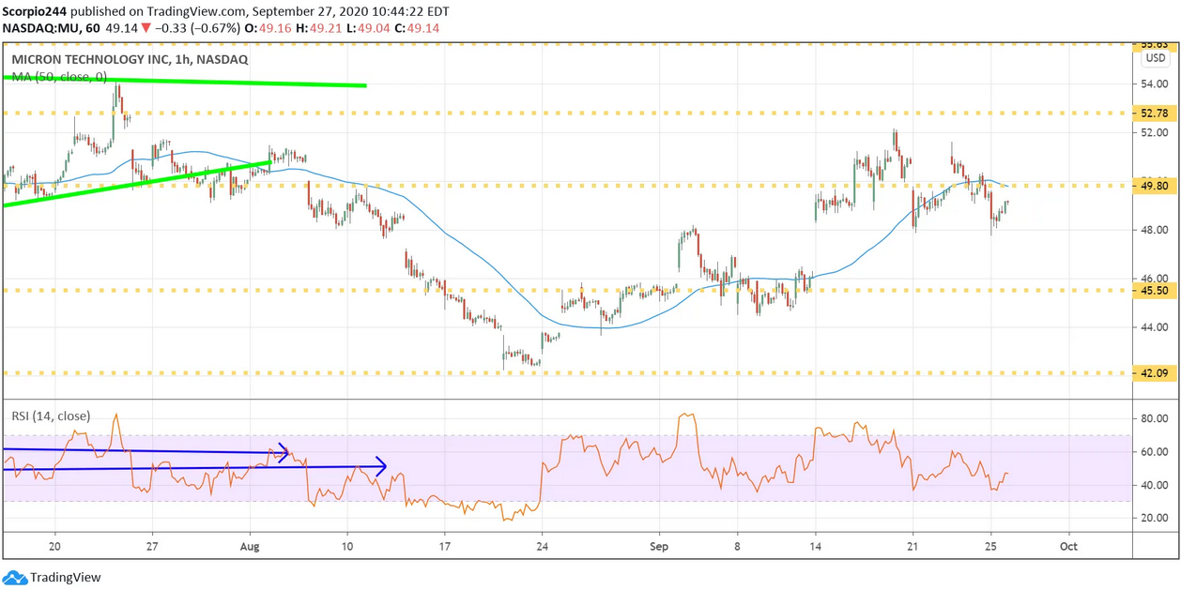1181x590 pixels.
Task: Click the O:49.16 open value in header
Action: (268, 28)
